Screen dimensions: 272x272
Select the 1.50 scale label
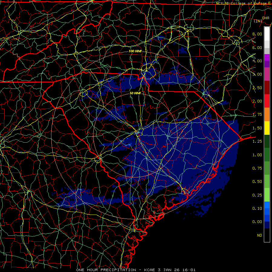click(x=257, y=128)
